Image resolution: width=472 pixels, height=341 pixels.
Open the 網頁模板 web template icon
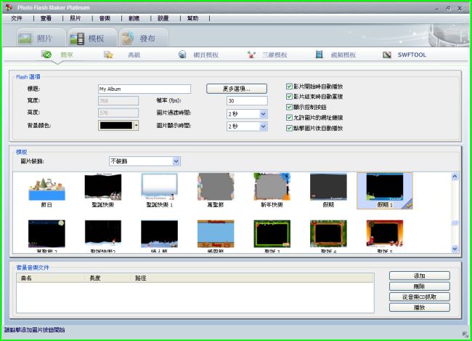(184, 55)
